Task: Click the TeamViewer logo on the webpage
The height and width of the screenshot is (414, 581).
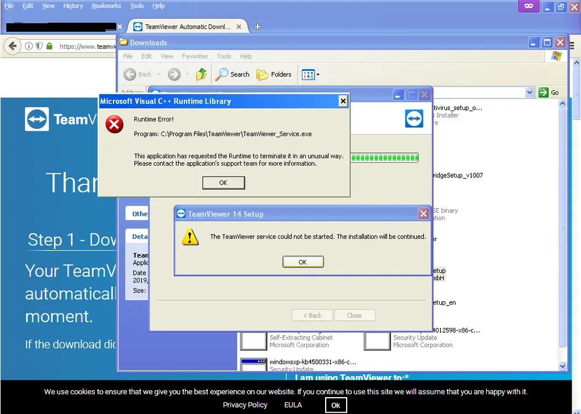Action: pyautogui.click(x=37, y=119)
